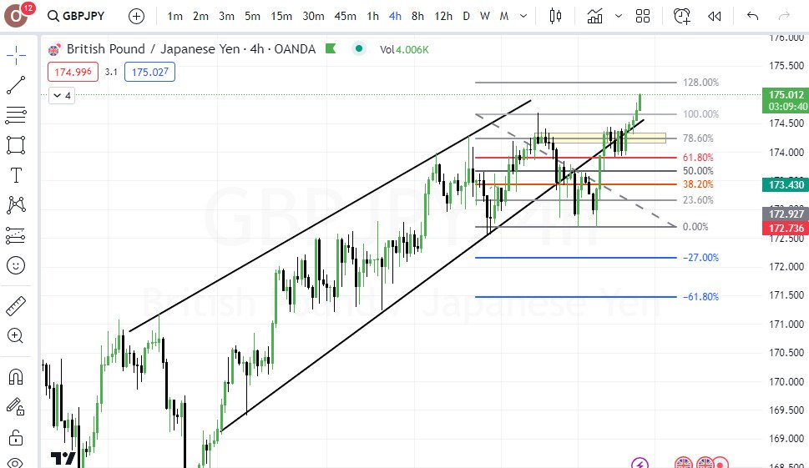Open the chart layout grid selector

point(643,16)
